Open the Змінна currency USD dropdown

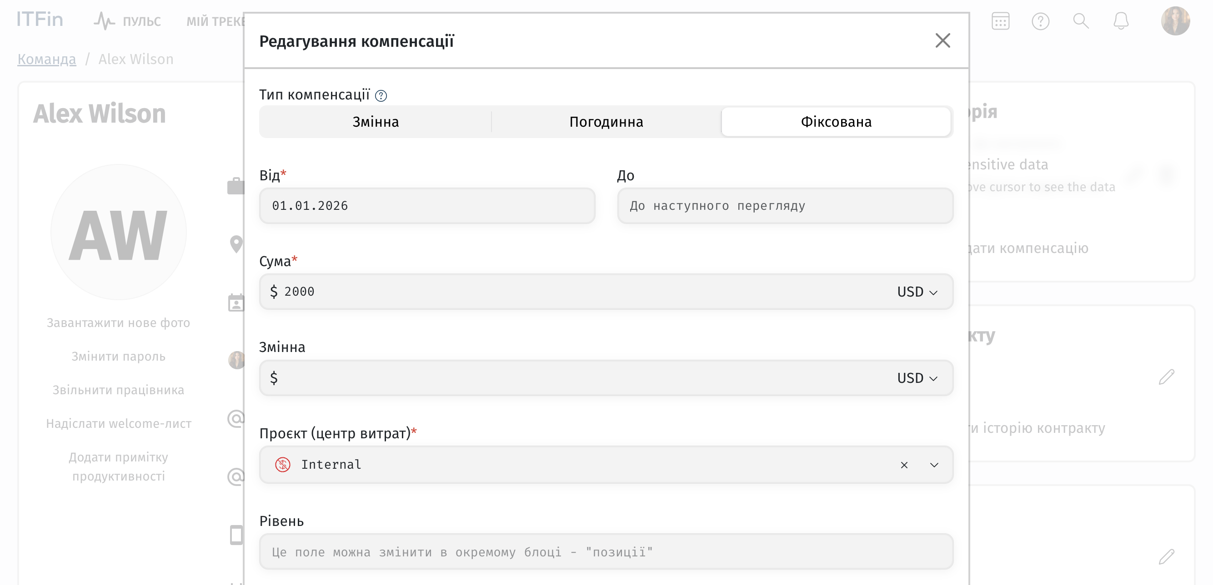(917, 378)
